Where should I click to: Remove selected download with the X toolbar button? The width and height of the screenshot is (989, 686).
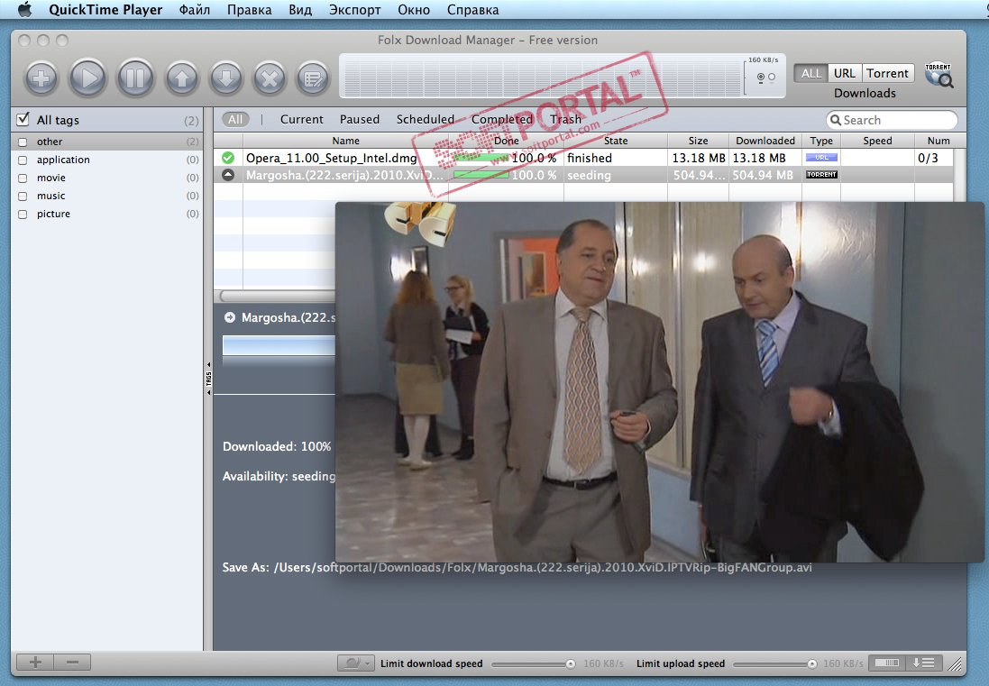coord(270,78)
